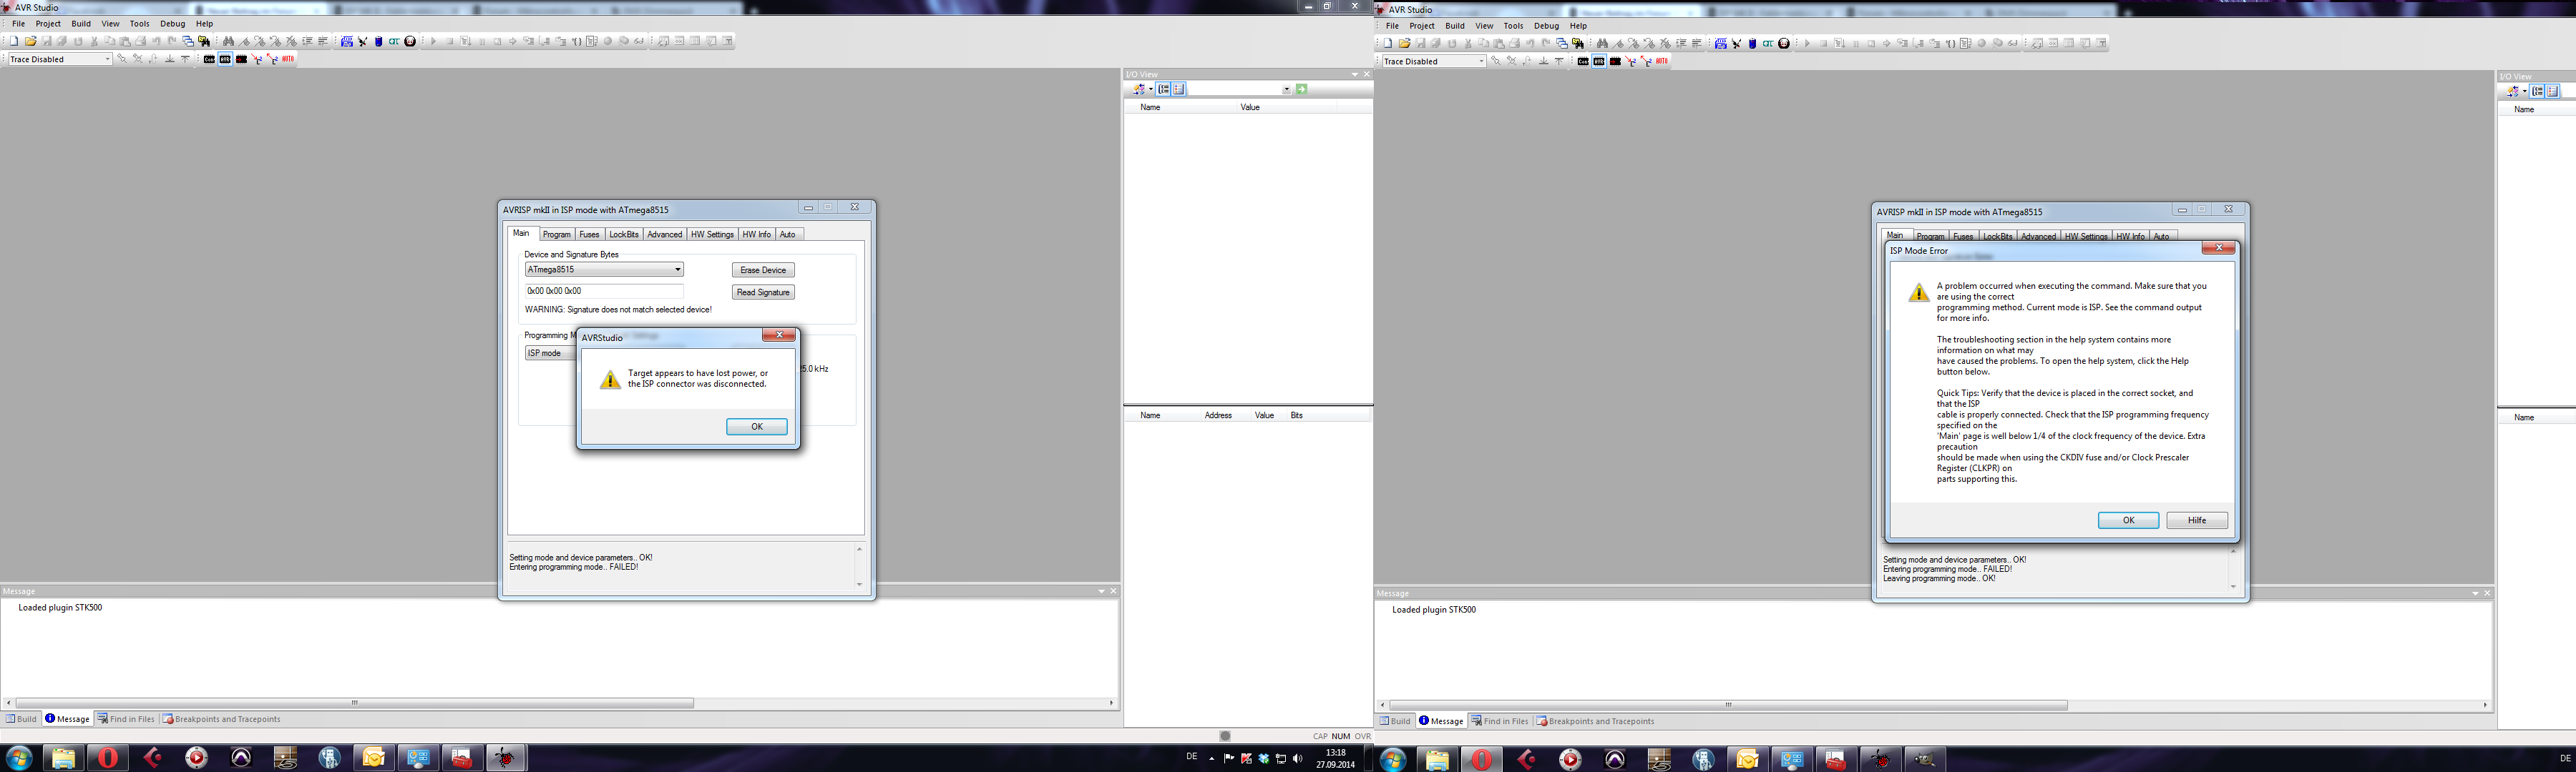Click the AVR programmer icon in left window toolbar

[225, 60]
